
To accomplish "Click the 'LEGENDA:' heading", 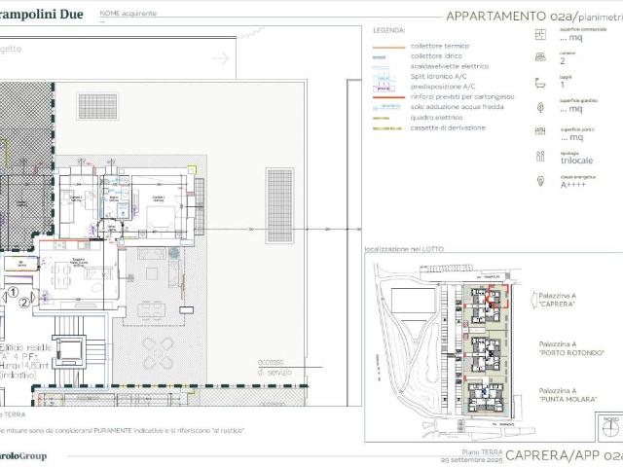I will pos(389,30).
